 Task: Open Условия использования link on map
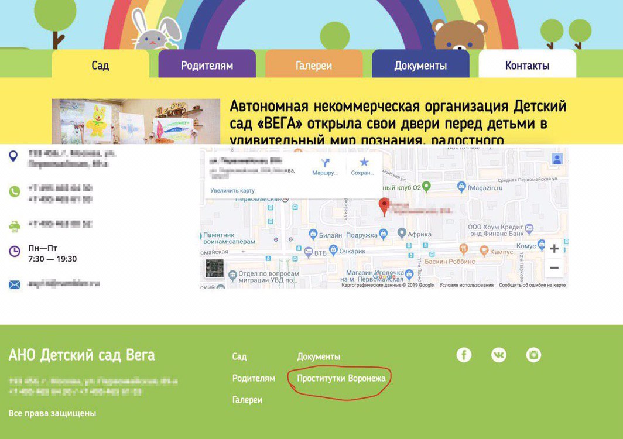[x=467, y=285]
